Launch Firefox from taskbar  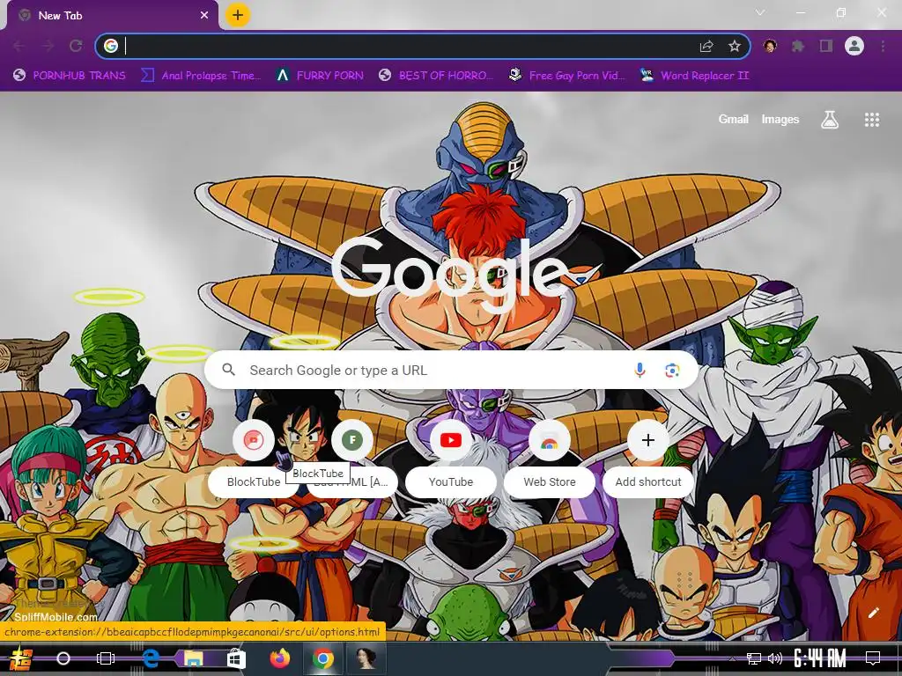(x=279, y=658)
